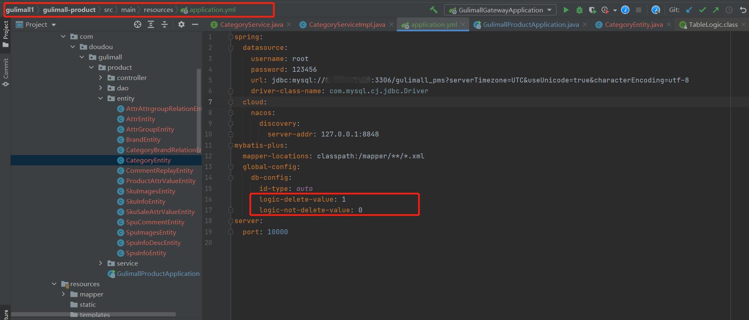Run with coverage shield icon

pyautogui.click(x=592, y=10)
